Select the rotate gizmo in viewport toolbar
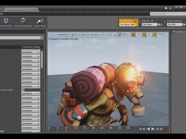The height and width of the screenshot is (139, 186). 115,35
